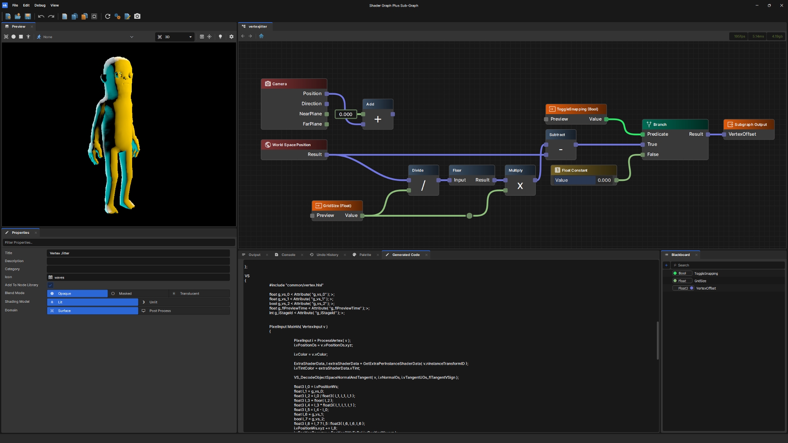Image resolution: width=788 pixels, height=443 pixels.
Task: Toggle Add To Node Library checkbox
Action: pos(50,285)
